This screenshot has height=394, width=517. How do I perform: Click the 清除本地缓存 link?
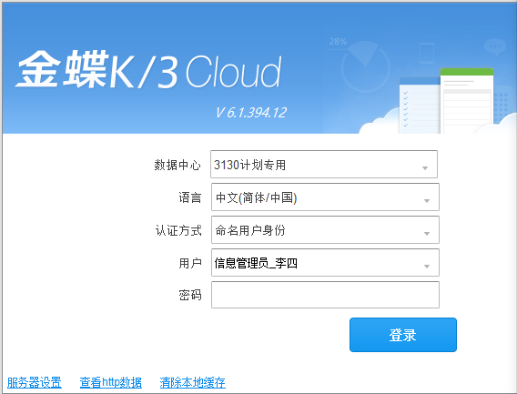(x=193, y=382)
